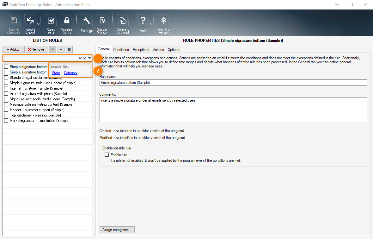Close the Administration Panel window
Viewport: 373px width, 239px height.
[x=366, y=4]
